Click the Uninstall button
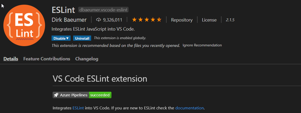 pos(82,38)
